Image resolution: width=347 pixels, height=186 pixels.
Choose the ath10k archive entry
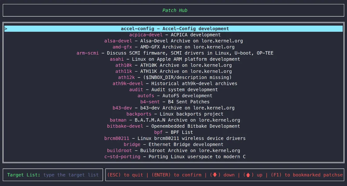coord(174,65)
